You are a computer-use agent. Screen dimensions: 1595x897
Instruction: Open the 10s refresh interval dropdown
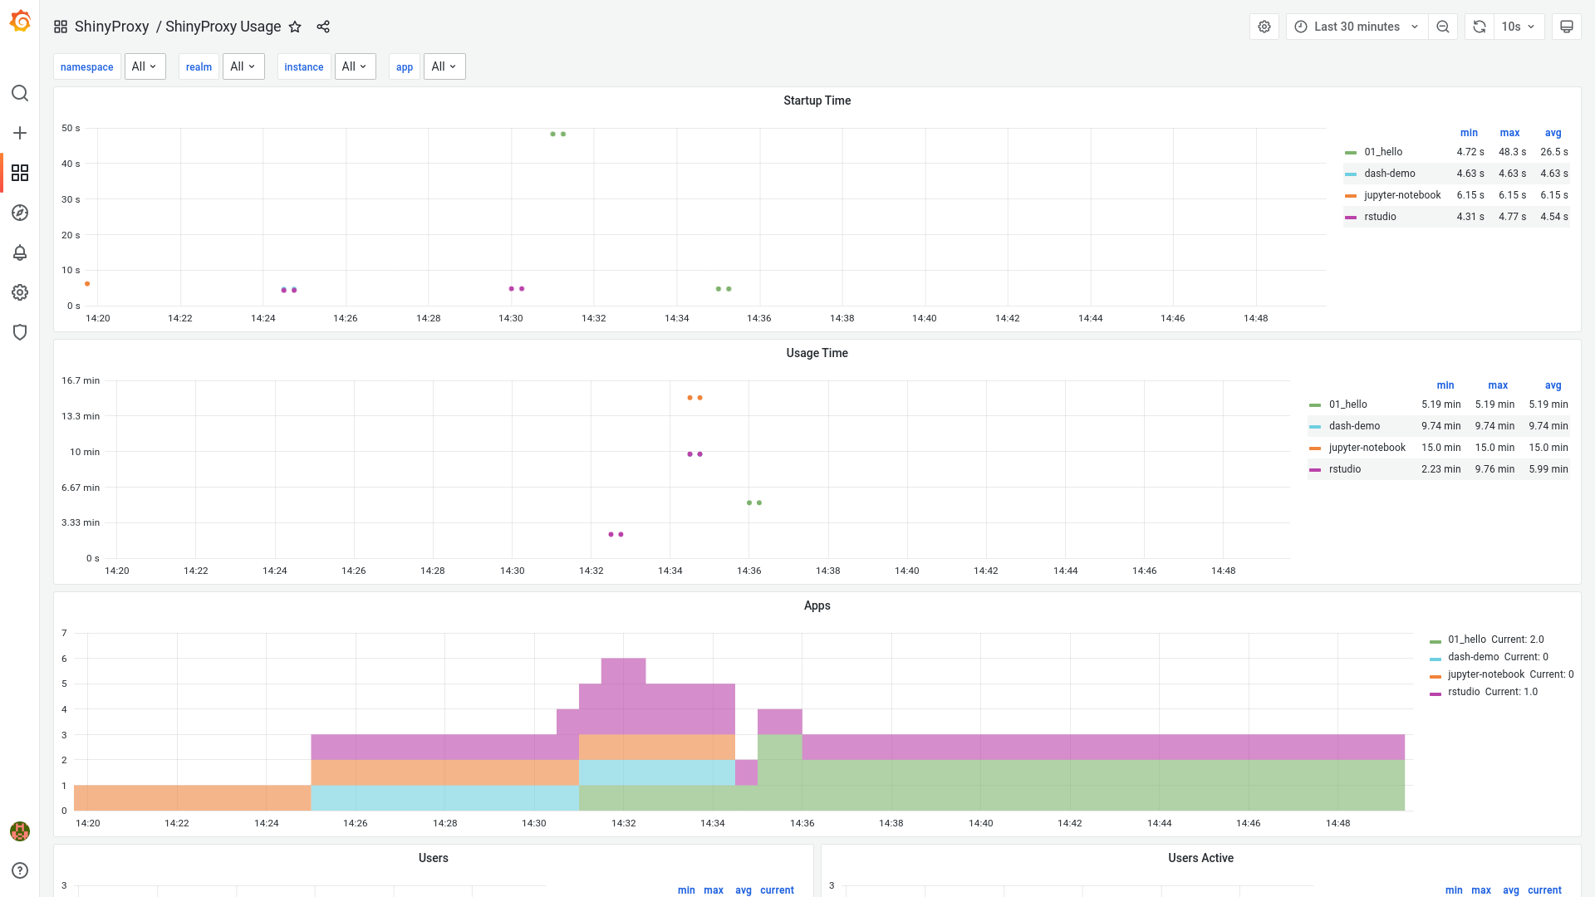pyautogui.click(x=1519, y=27)
